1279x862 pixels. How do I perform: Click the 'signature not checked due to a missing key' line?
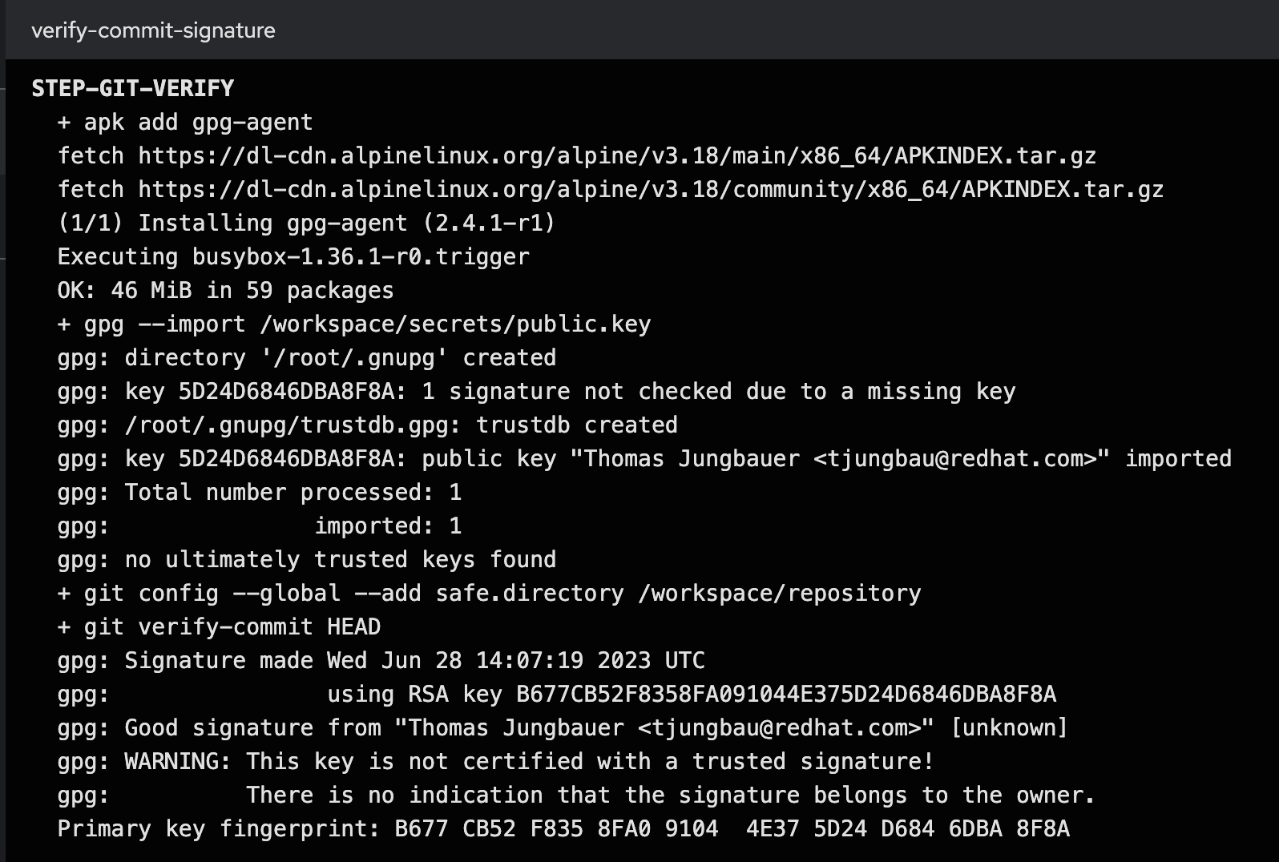537,391
